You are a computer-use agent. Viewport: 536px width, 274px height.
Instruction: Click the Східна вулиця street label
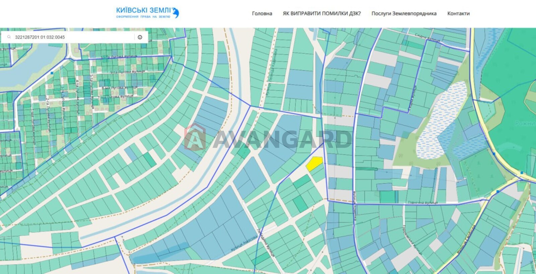pos(427,37)
